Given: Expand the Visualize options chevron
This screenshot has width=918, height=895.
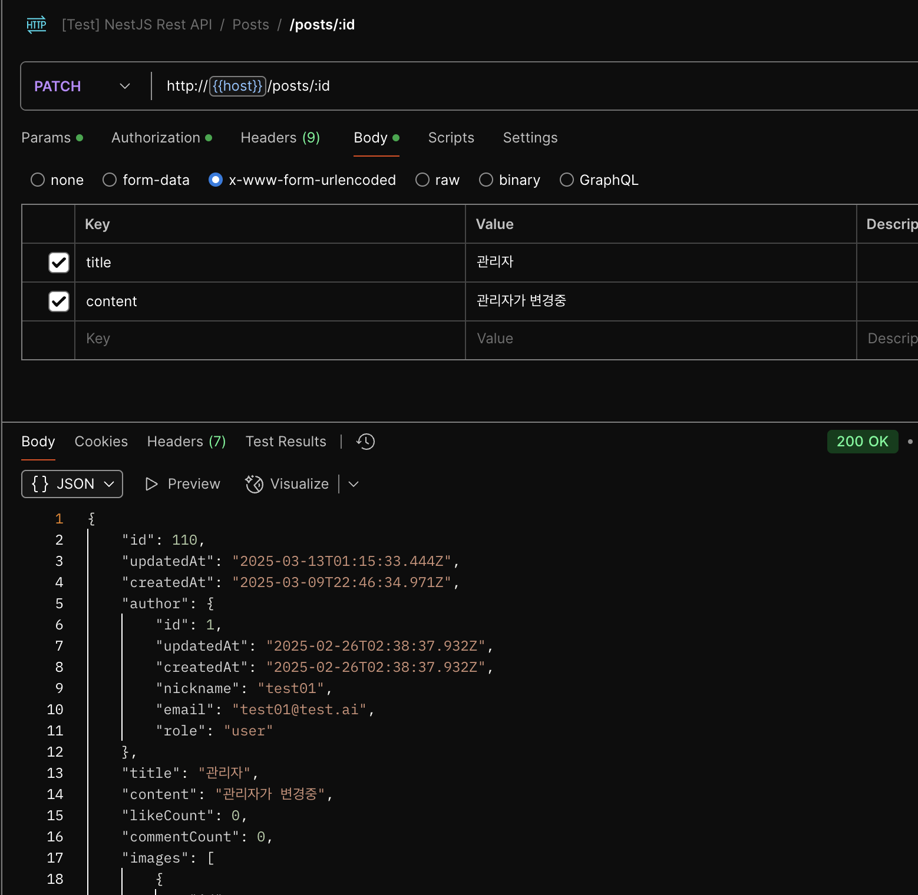Looking at the screenshot, I should (x=354, y=484).
